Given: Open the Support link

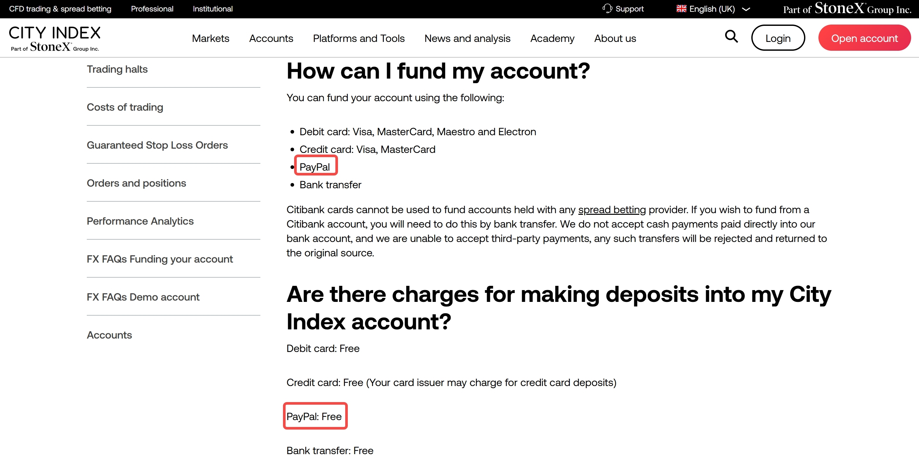Looking at the screenshot, I should (x=623, y=9).
